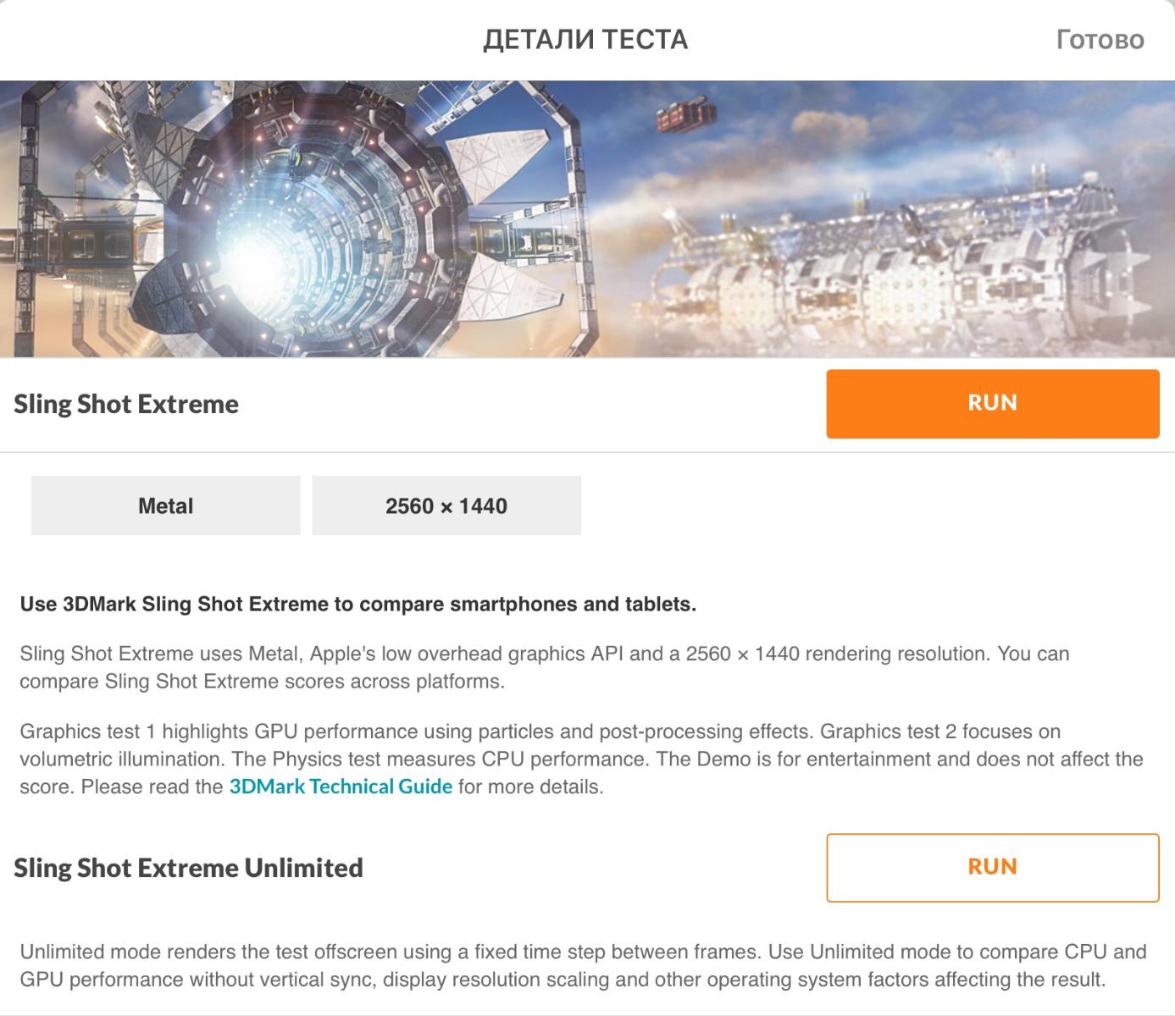Open the 3DMark Technical Guide link

341,787
